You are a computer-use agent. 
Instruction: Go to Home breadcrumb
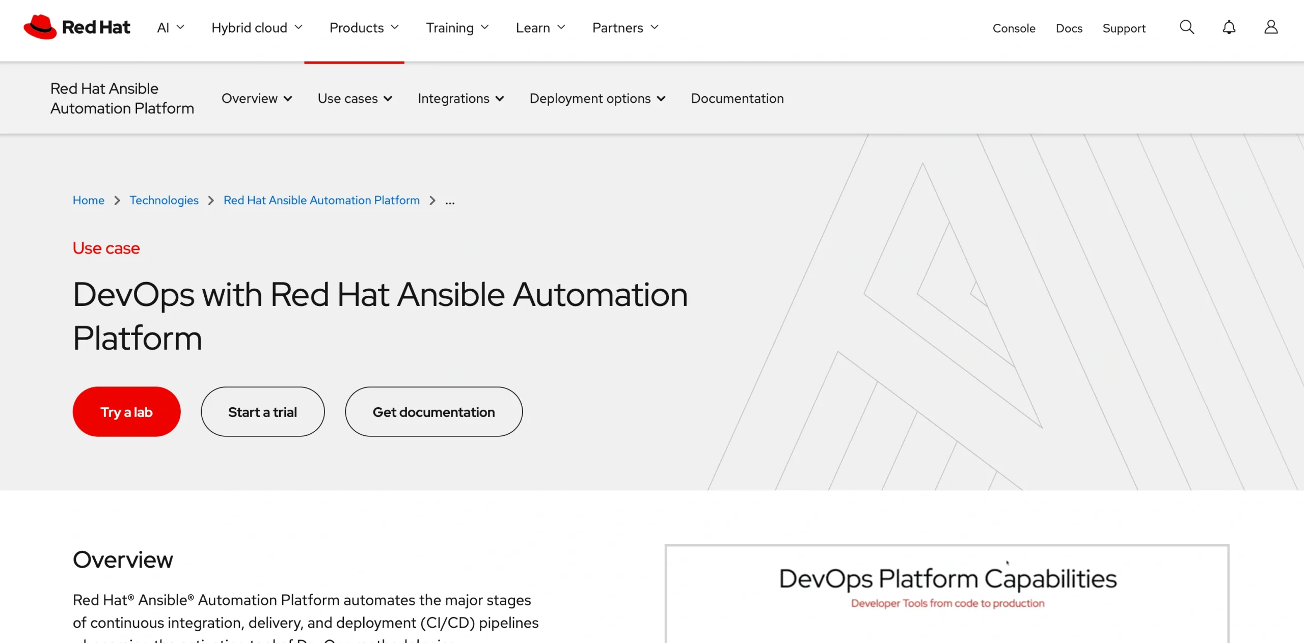pos(88,200)
